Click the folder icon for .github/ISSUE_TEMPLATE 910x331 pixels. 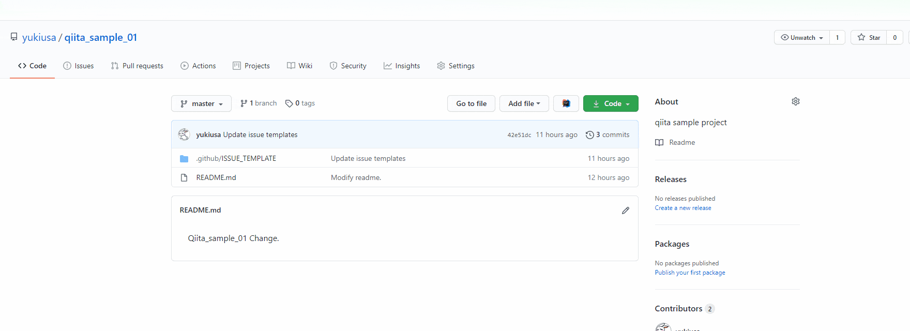tap(184, 158)
